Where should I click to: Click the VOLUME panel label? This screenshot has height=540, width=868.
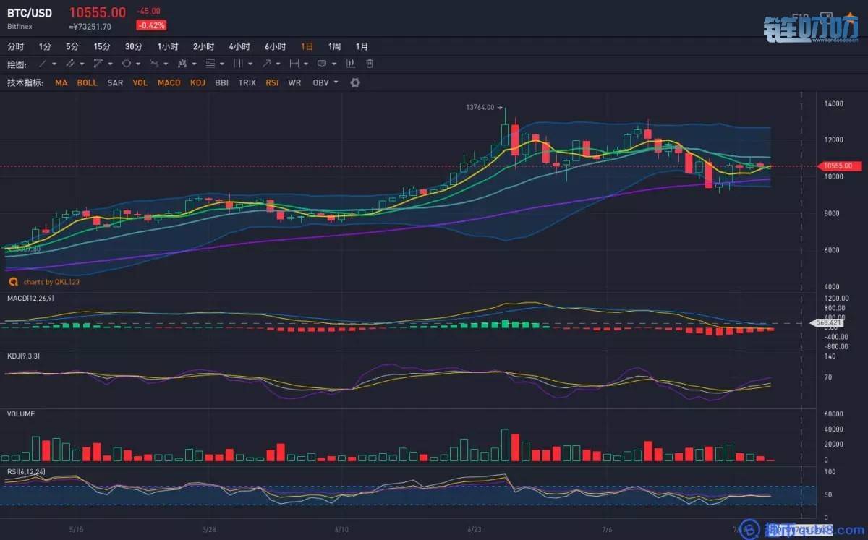click(21, 414)
